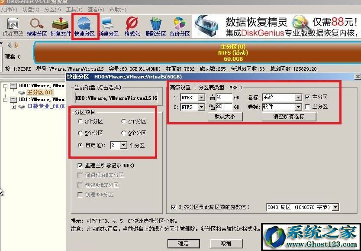The image size is (361, 251).
Task: Open the 系统 volume label dropdown
Action: click(x=298, y=98)
